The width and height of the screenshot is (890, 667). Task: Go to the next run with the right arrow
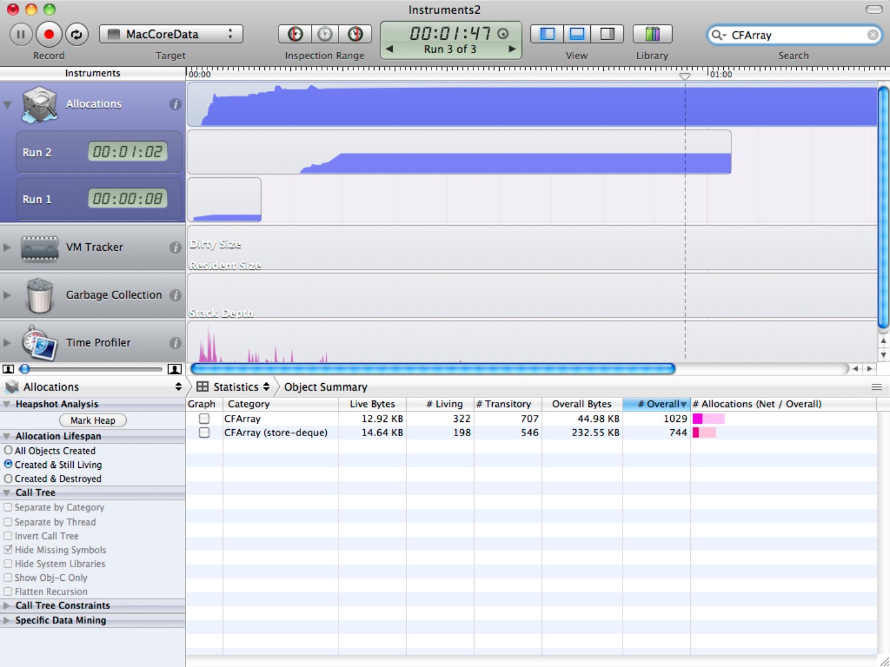[512, 49]
